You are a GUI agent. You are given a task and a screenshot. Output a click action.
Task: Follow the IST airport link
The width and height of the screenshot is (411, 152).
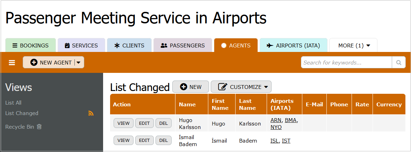pyautogui.click(x=286, y=141)
